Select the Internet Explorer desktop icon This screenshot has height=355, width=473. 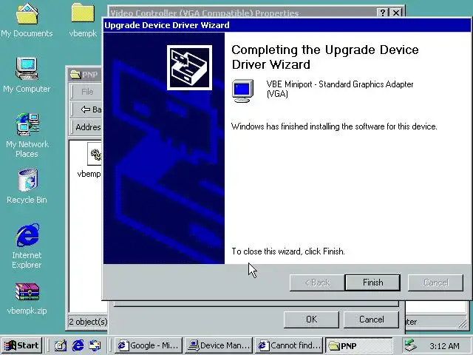coord(27,246)
